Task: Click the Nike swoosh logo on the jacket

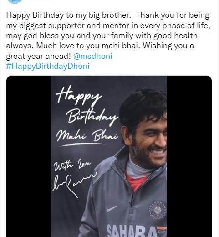Action: click(x=112, y=208)
